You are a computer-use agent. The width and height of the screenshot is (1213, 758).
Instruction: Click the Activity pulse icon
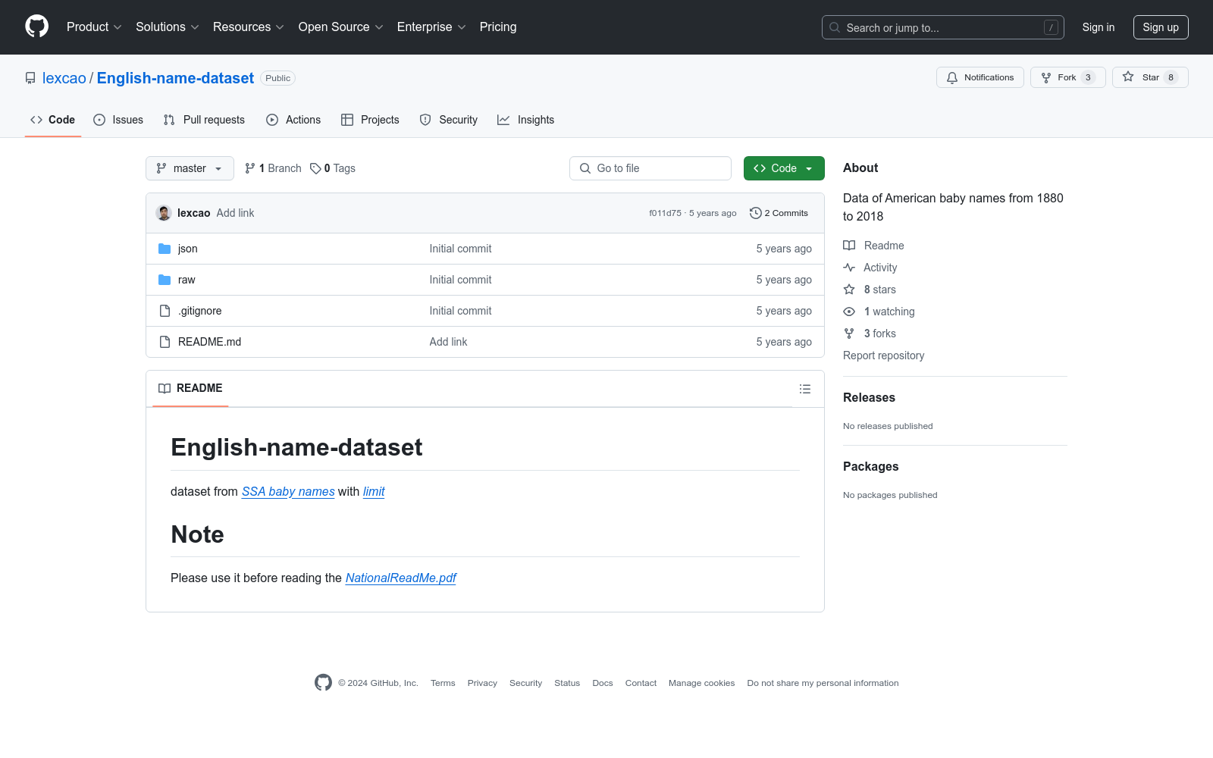(849, 268)
